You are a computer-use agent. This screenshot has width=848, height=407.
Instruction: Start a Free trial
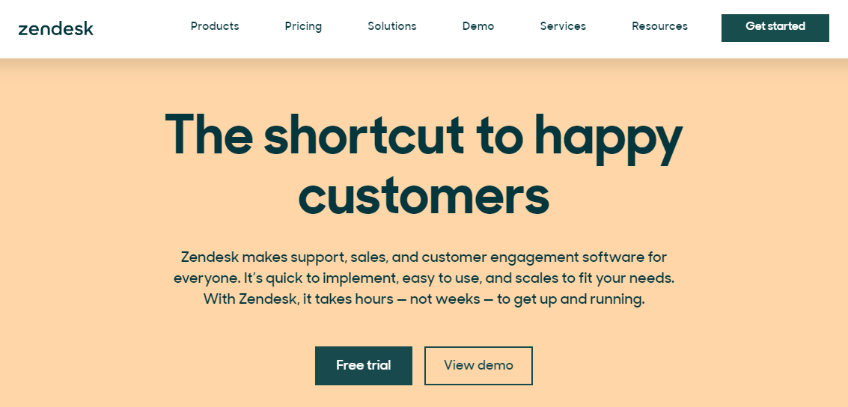pyautogui.click(x=363, y=366)
